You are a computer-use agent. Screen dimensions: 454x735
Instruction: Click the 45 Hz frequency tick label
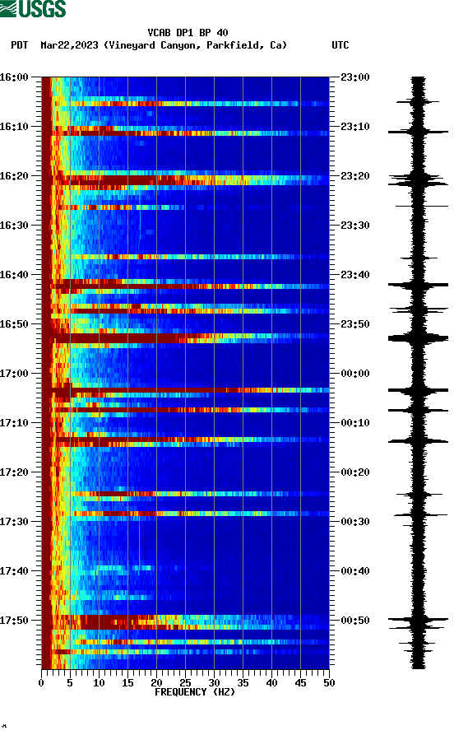(x=300, y=683)
